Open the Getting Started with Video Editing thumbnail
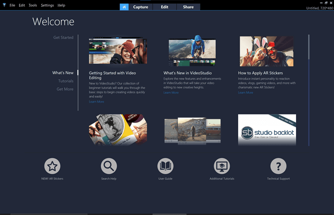This screenshot has width=334, height=215. (118, 51)
